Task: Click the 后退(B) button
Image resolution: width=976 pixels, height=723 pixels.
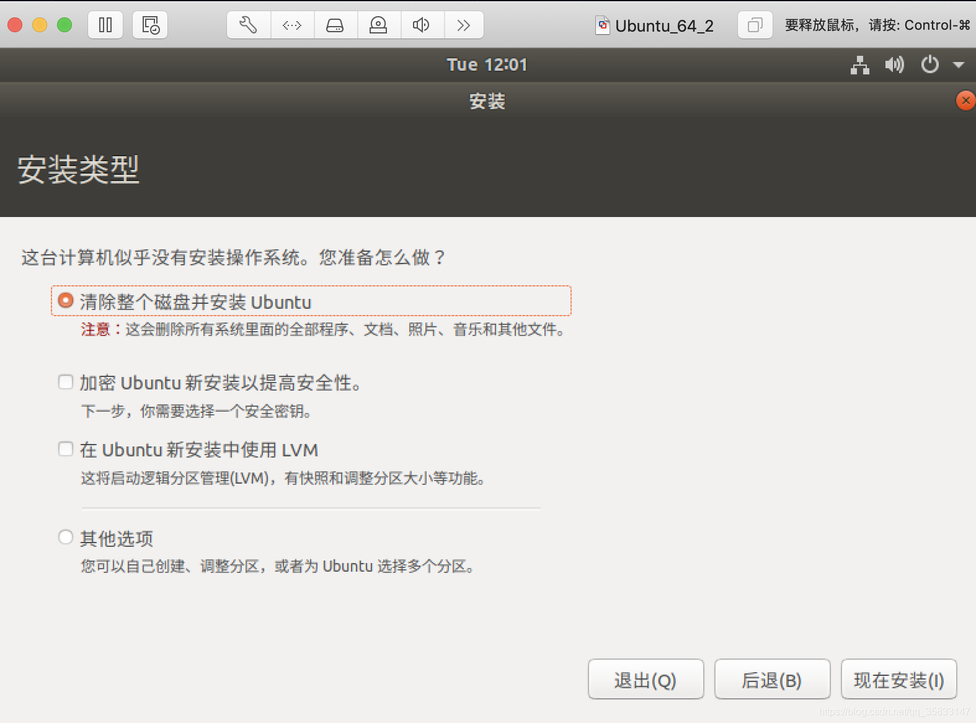Action: [x=772, y=680]
